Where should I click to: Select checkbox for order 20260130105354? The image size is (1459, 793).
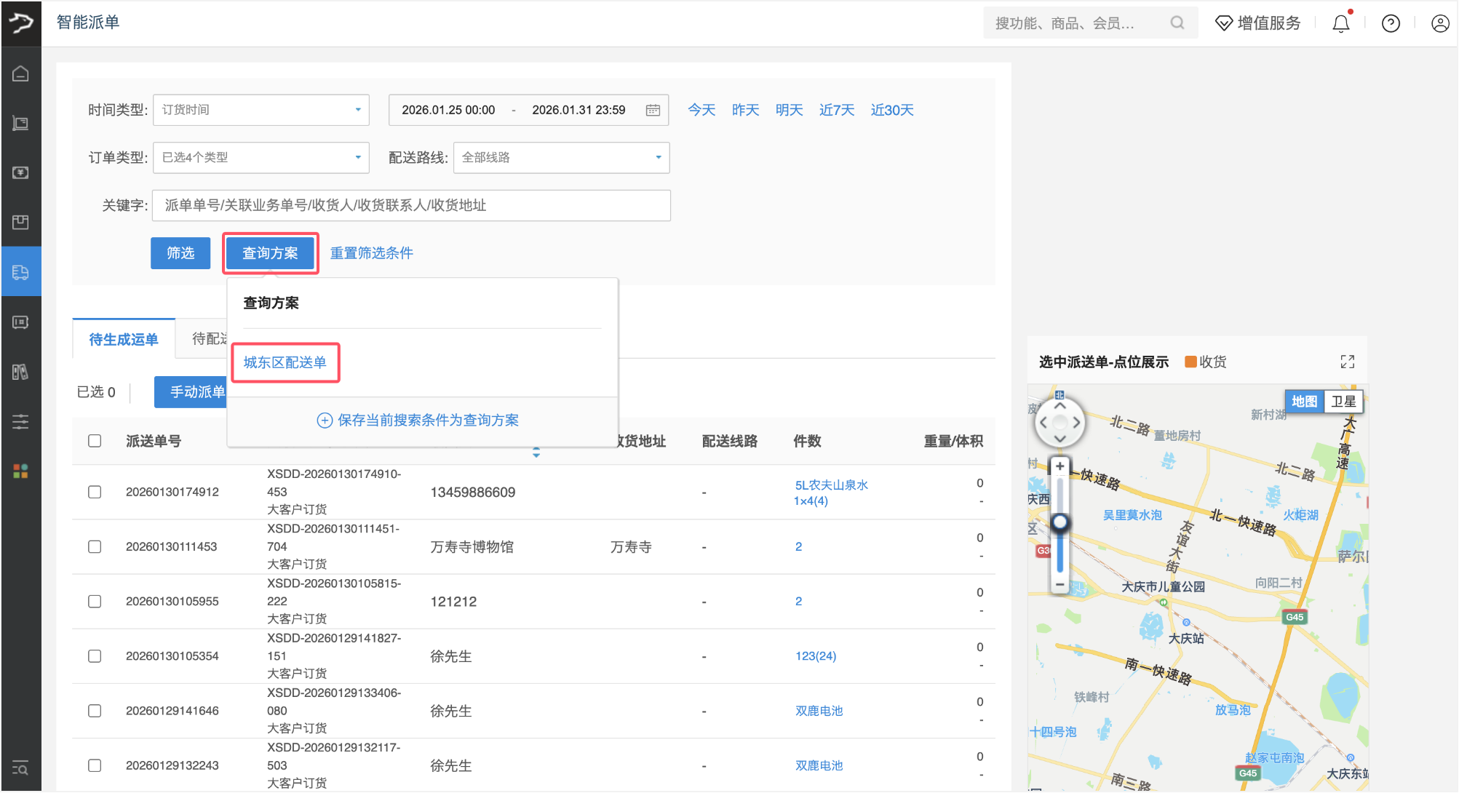click(x=95, y=656)
